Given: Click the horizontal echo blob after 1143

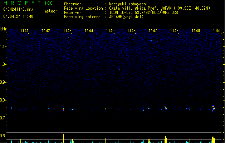Looking at the screenshot, I should point(72,109).
